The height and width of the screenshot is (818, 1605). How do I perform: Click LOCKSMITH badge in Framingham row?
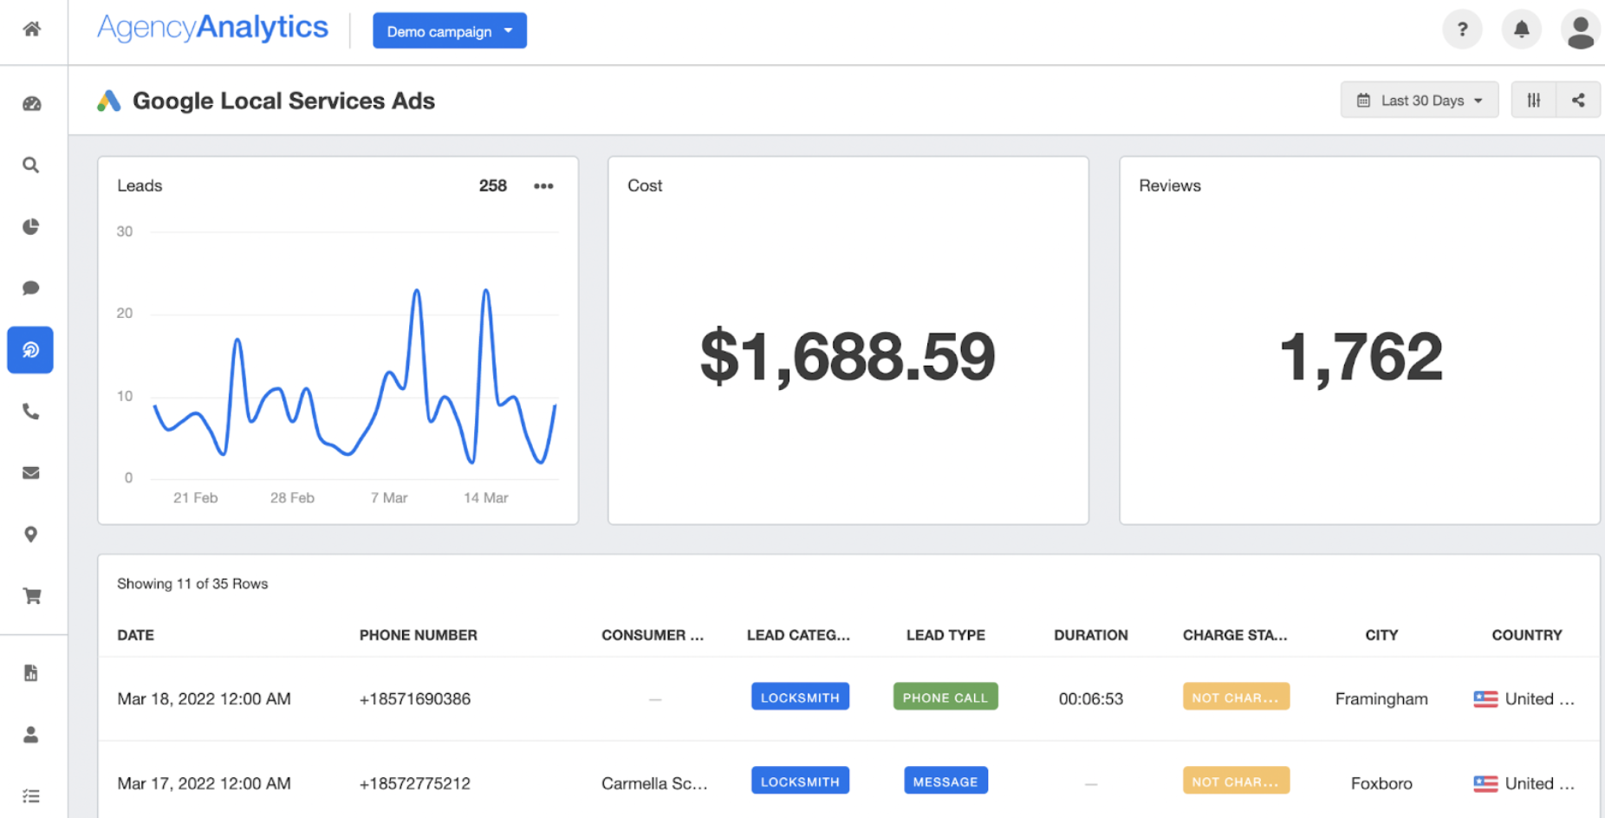click(800, 697)
